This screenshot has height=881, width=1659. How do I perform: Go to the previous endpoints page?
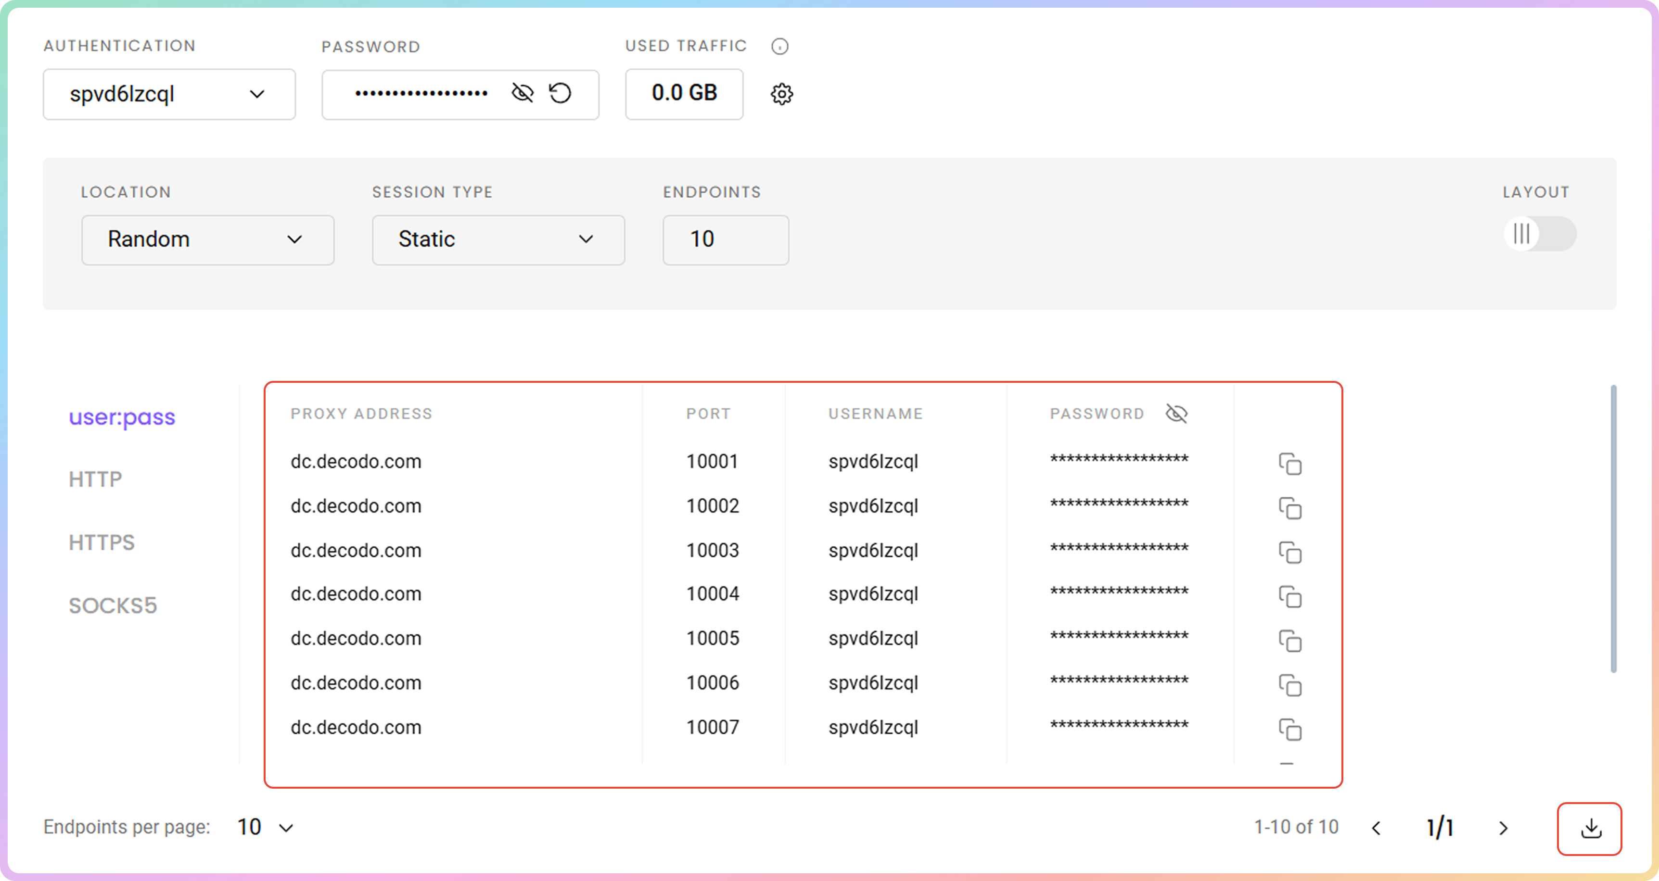coord(1376,828)
